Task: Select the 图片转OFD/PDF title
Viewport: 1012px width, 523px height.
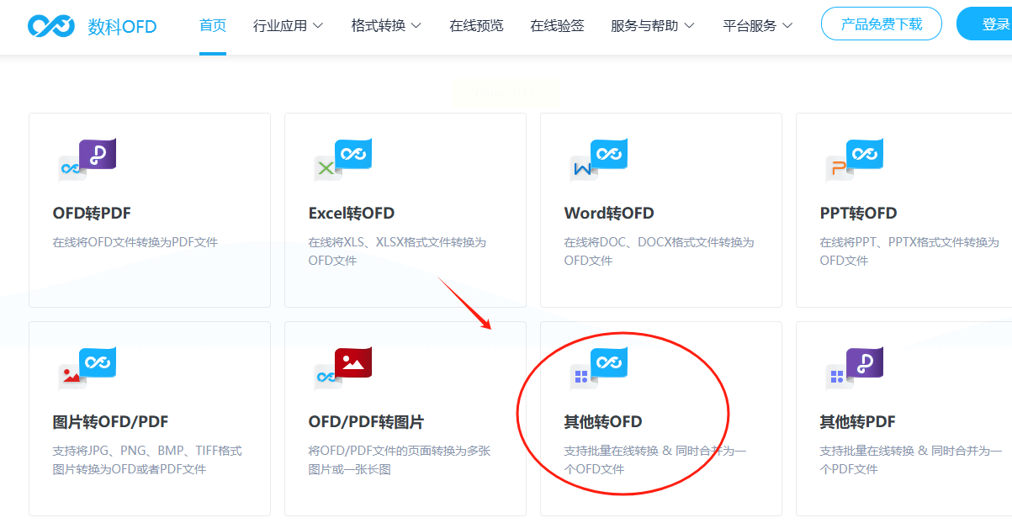Action: (111, 421)
